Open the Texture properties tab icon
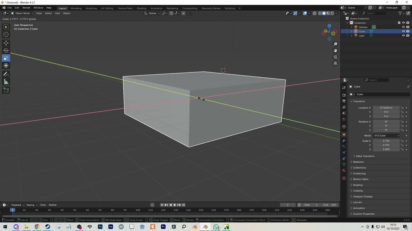 [344, 178]
